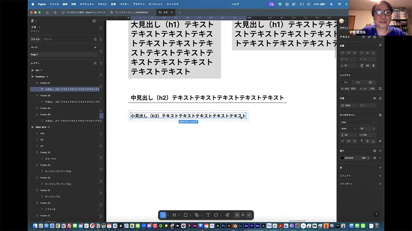Select the Rectangle shape tool
Image resolution: width=412 pixels, height=231 pixels.
pyautogui.click(x=185, y=215)
